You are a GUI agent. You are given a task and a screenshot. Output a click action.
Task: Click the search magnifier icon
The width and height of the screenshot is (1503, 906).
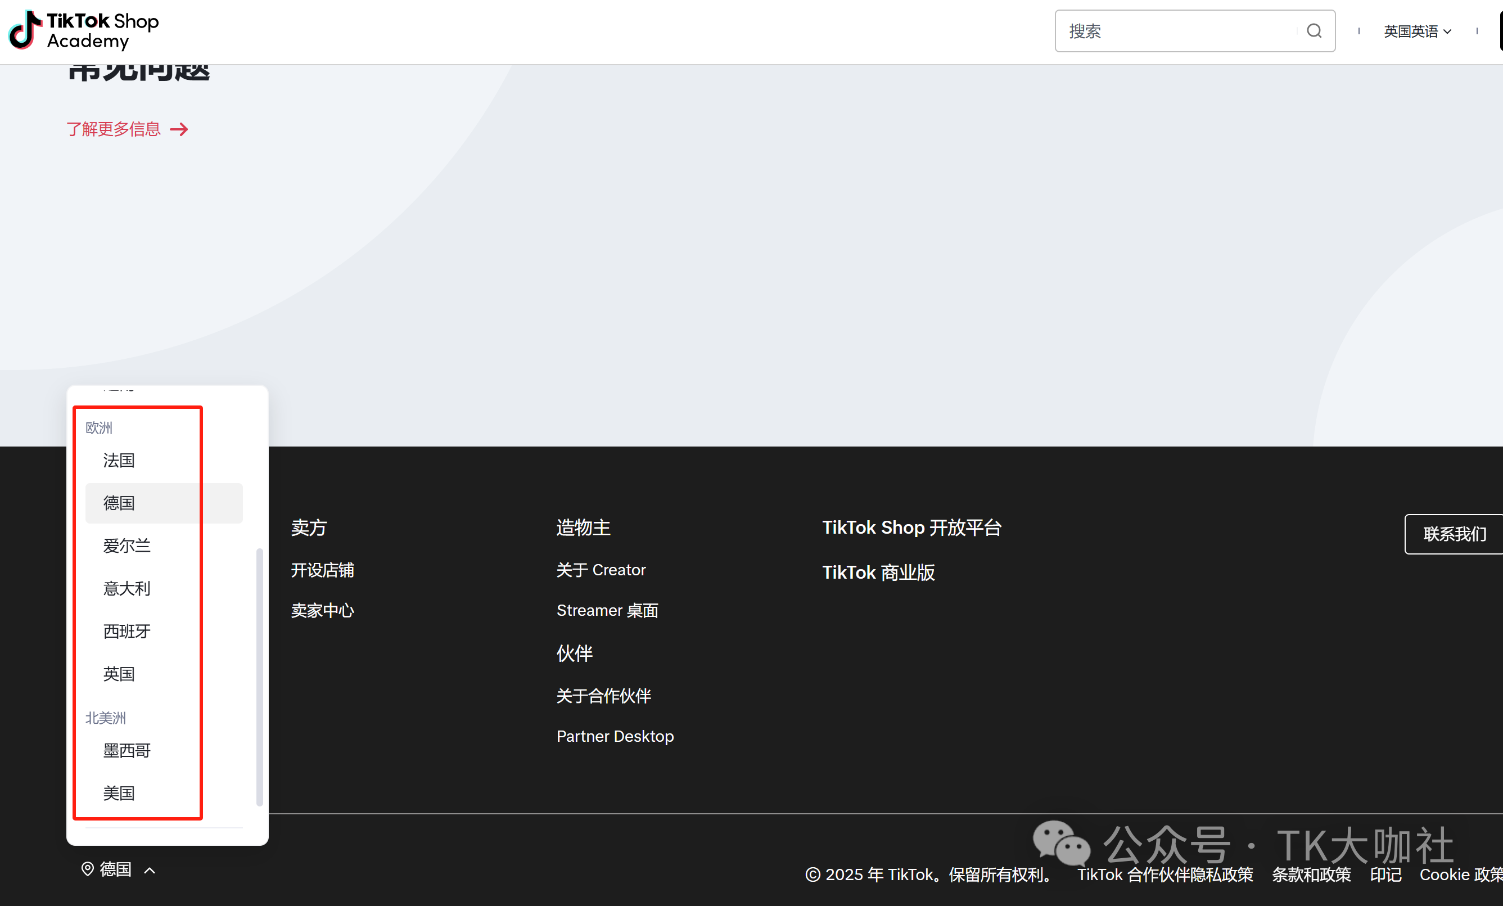click(1314, 31)
